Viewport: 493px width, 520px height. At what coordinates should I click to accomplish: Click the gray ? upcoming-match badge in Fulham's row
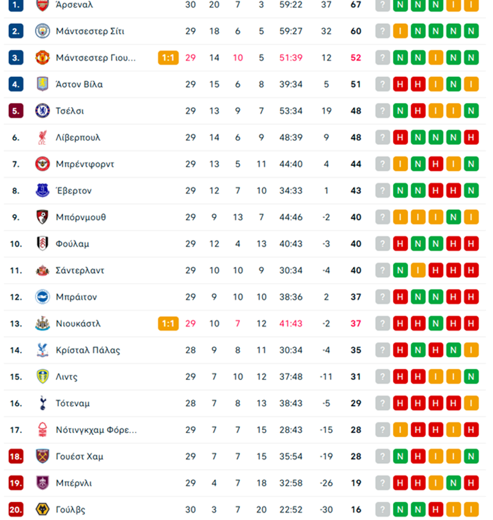tap(383, 244)
